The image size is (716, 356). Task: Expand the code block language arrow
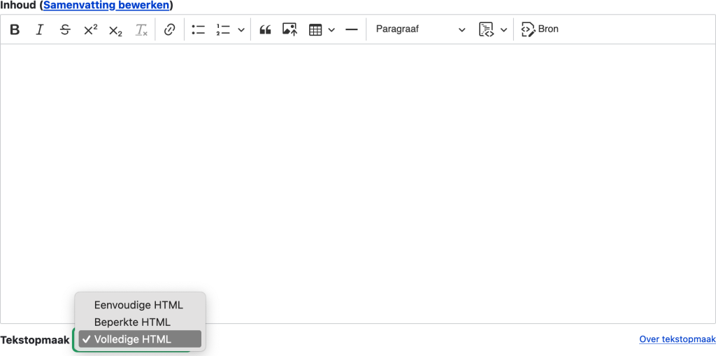point(503,29)
